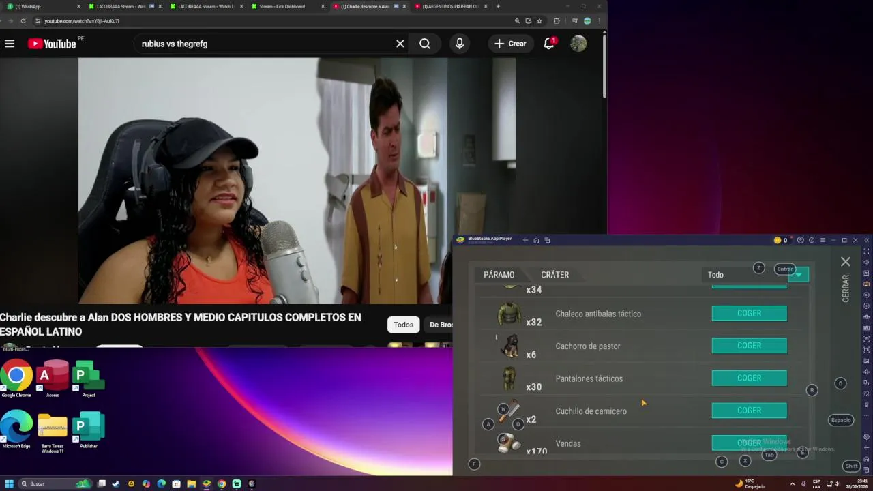
Task: Switch to the PÁRAMO tab in game
Action: point(499,275)
